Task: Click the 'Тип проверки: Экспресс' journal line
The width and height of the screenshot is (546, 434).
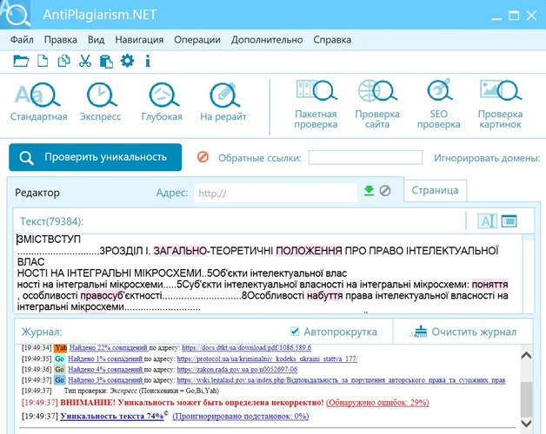Action: [142, 391]
